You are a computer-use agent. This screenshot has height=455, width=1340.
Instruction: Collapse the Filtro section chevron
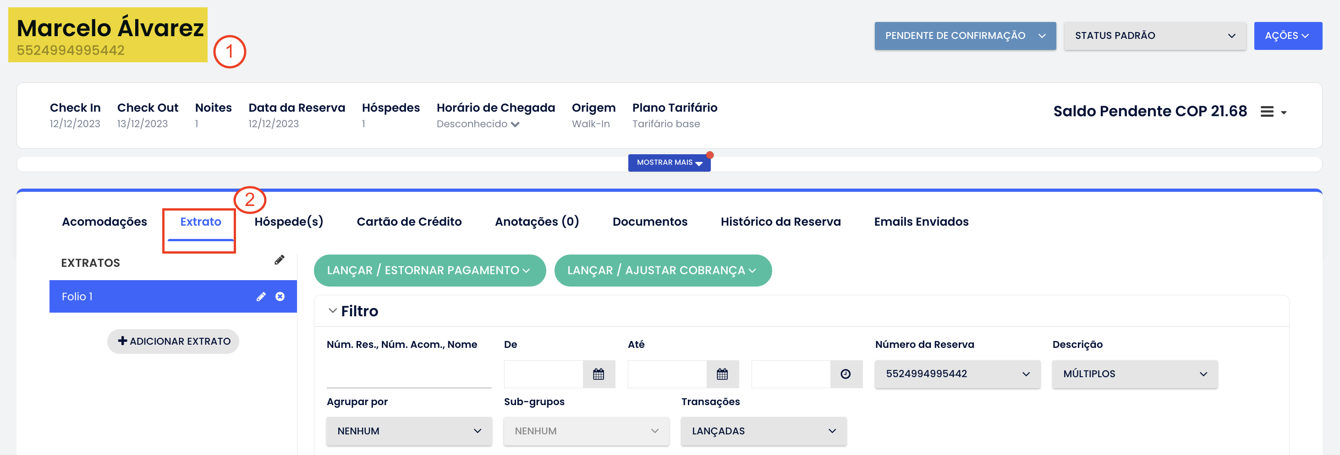pyautogui.click(x=332, y=311)
